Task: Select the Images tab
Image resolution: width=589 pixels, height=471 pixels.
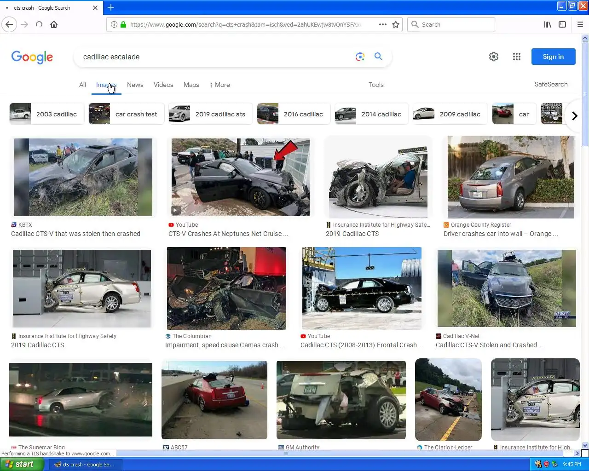Action: pyautogui.click(x=106, y=85)
